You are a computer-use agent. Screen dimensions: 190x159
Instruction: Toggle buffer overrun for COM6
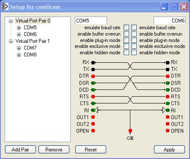pyautogui.click(x=134, y=34)
